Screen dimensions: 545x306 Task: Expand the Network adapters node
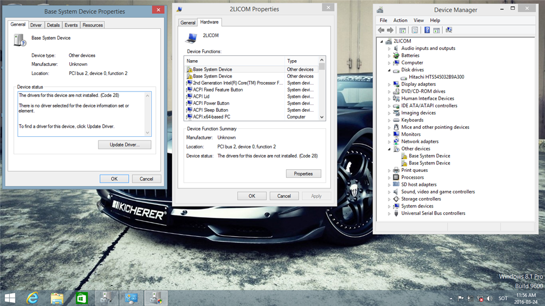click(389, 142)
